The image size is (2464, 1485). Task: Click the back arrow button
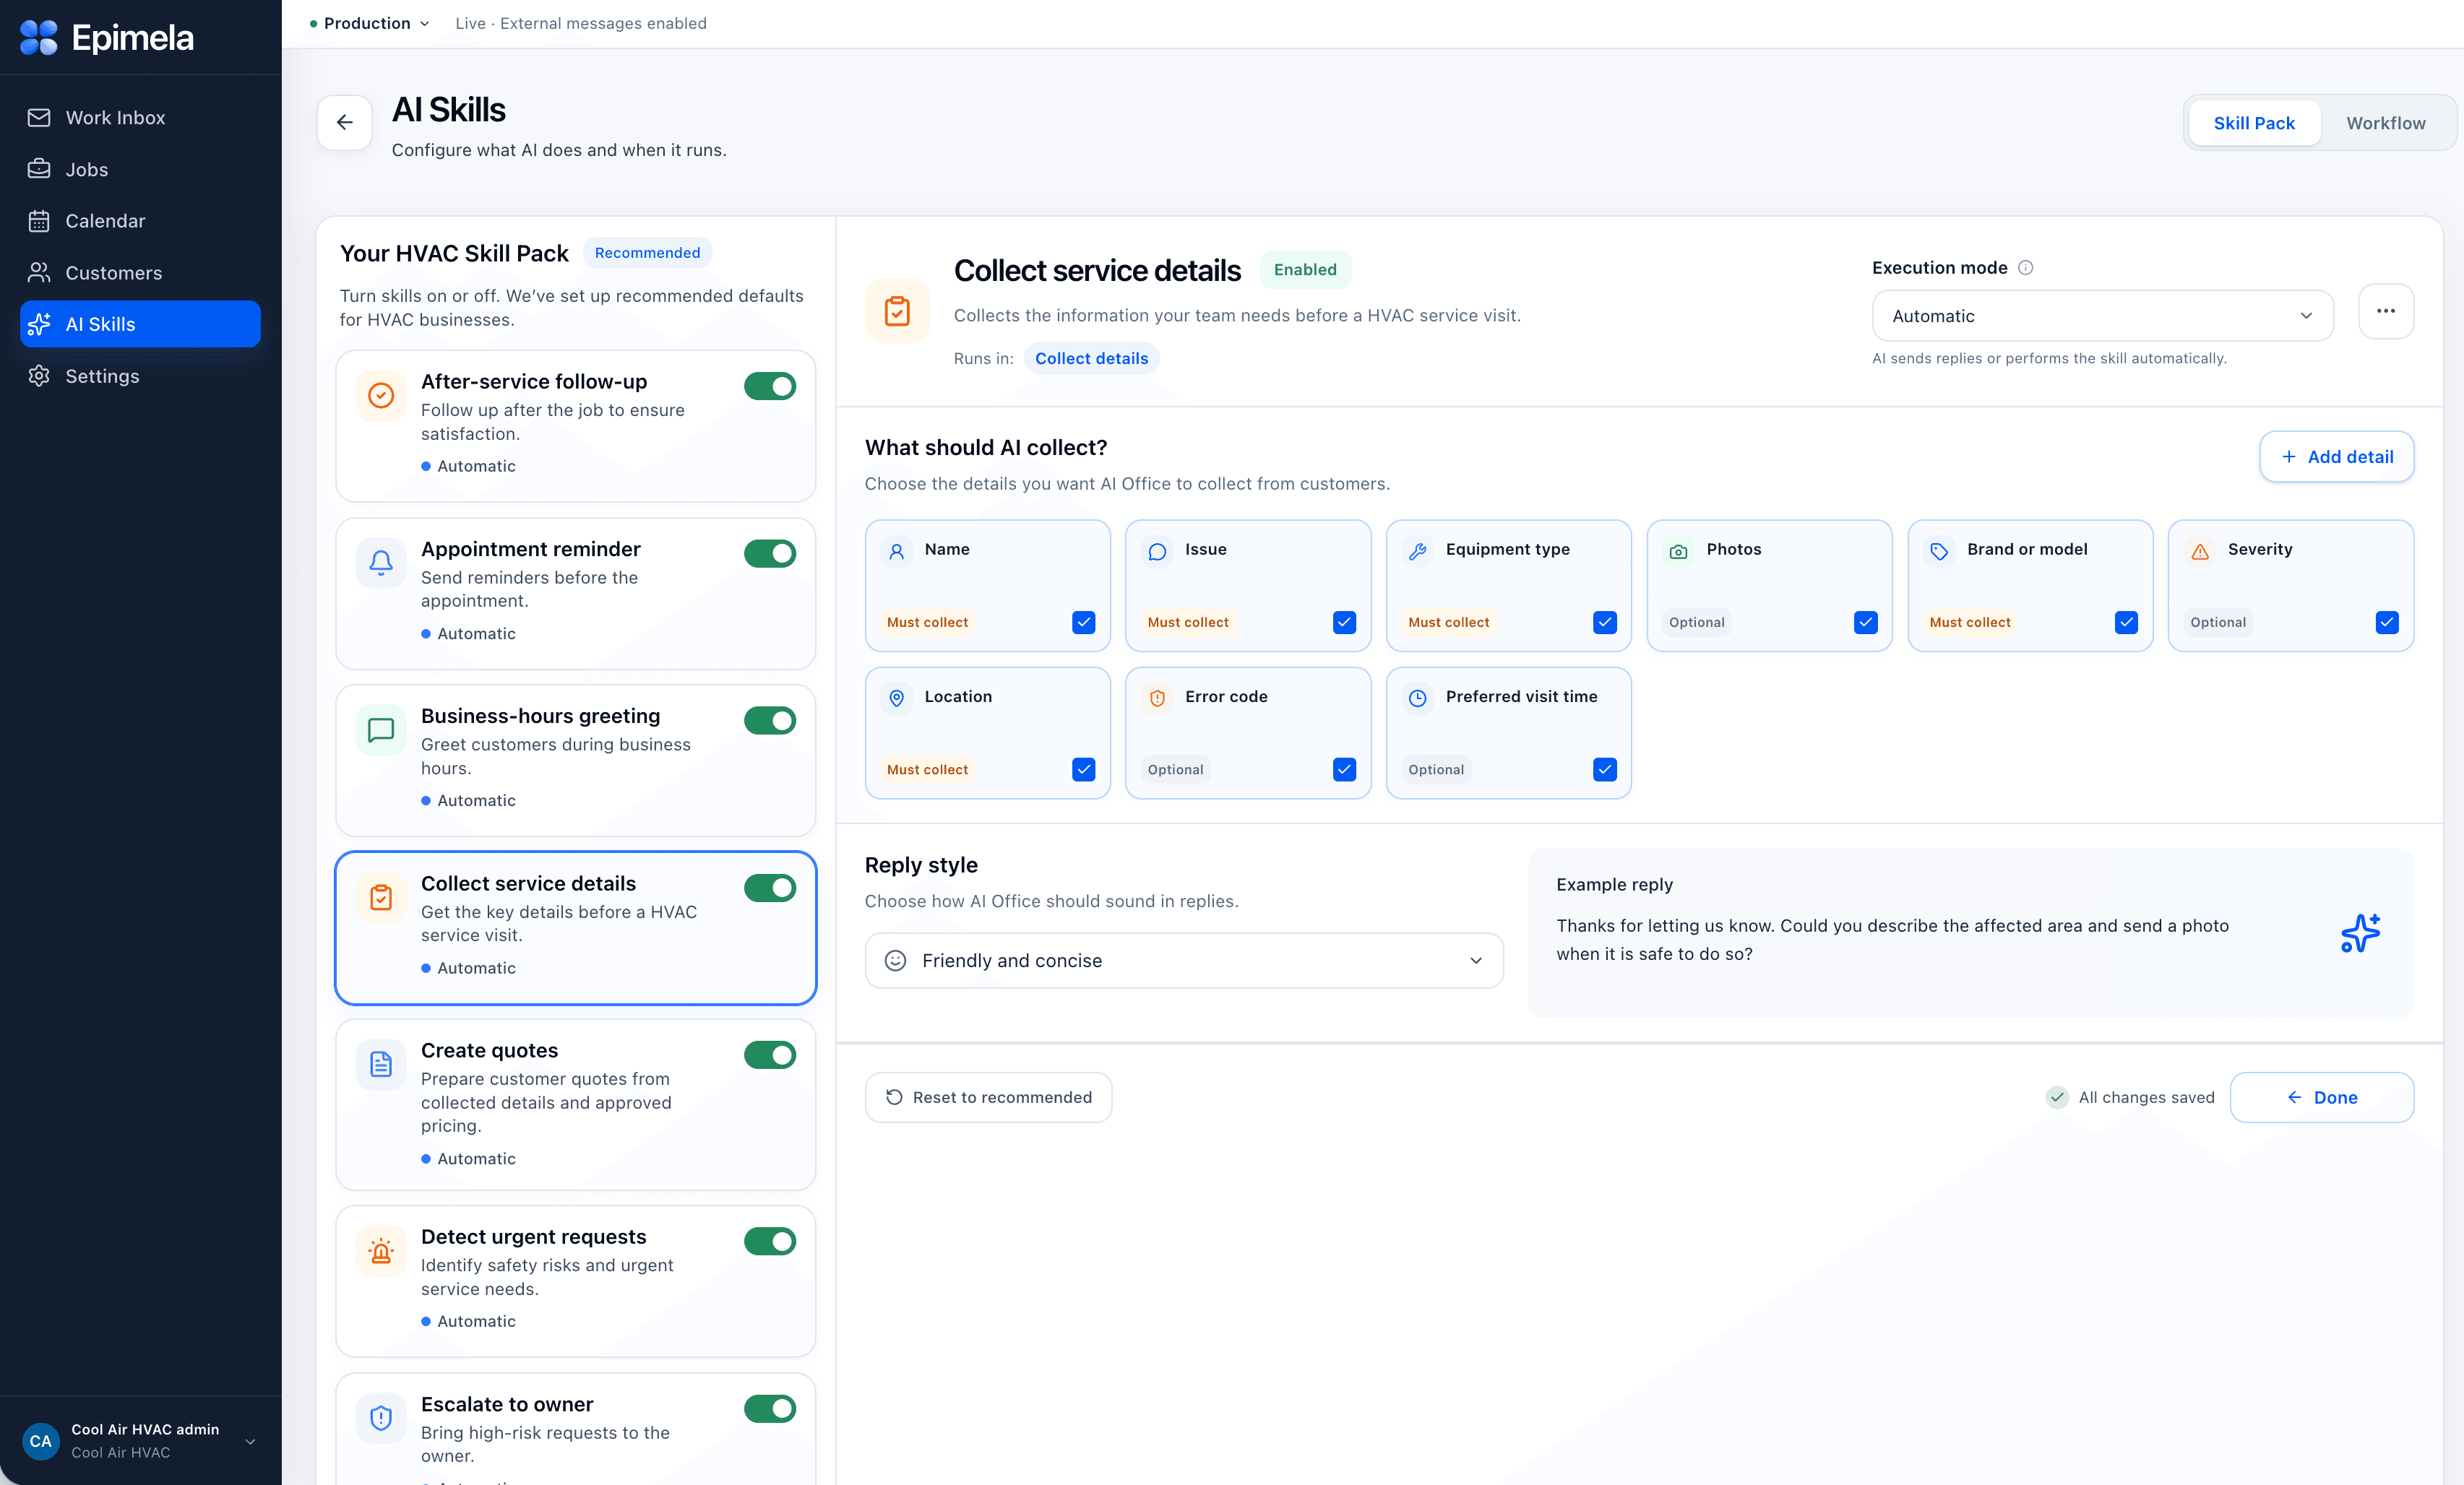coord(345,122)
